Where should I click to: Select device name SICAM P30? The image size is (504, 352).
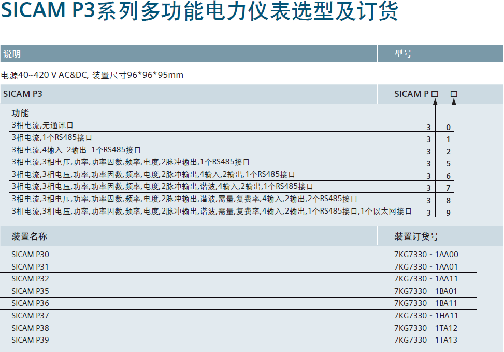[x=31, y=254]
